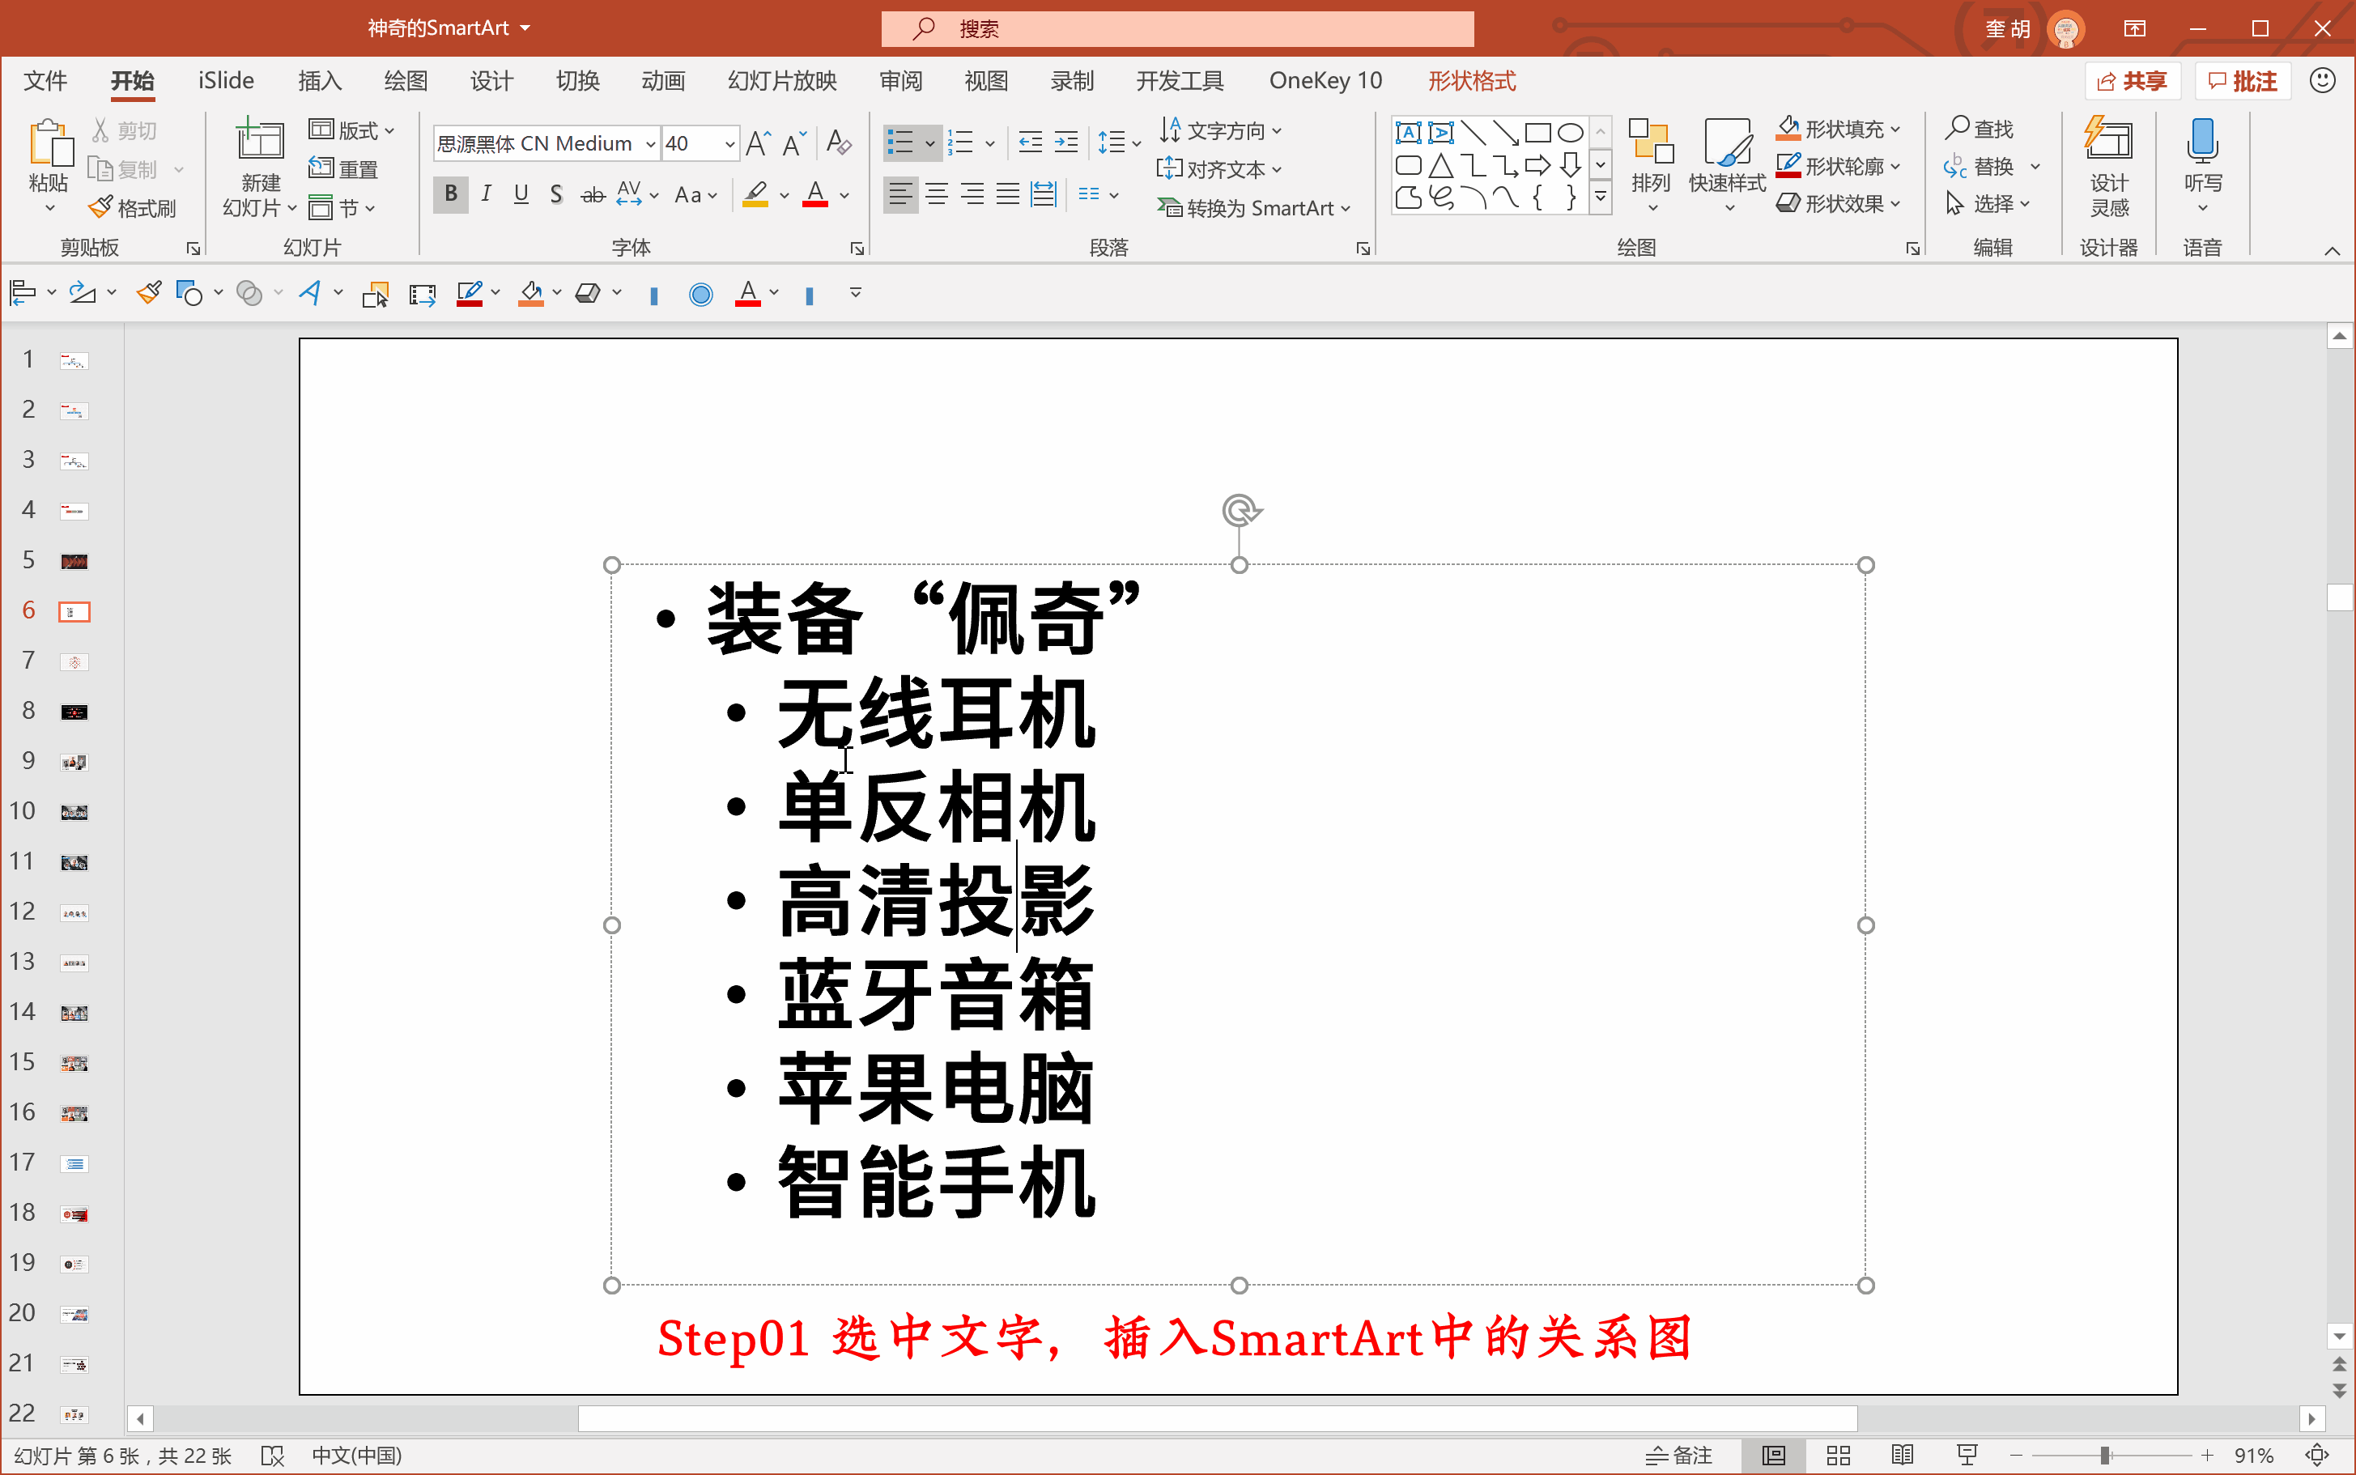2356x1475 pixels.
Task: Click fit slide to window icon
Action: (x=2317, y=1456)
